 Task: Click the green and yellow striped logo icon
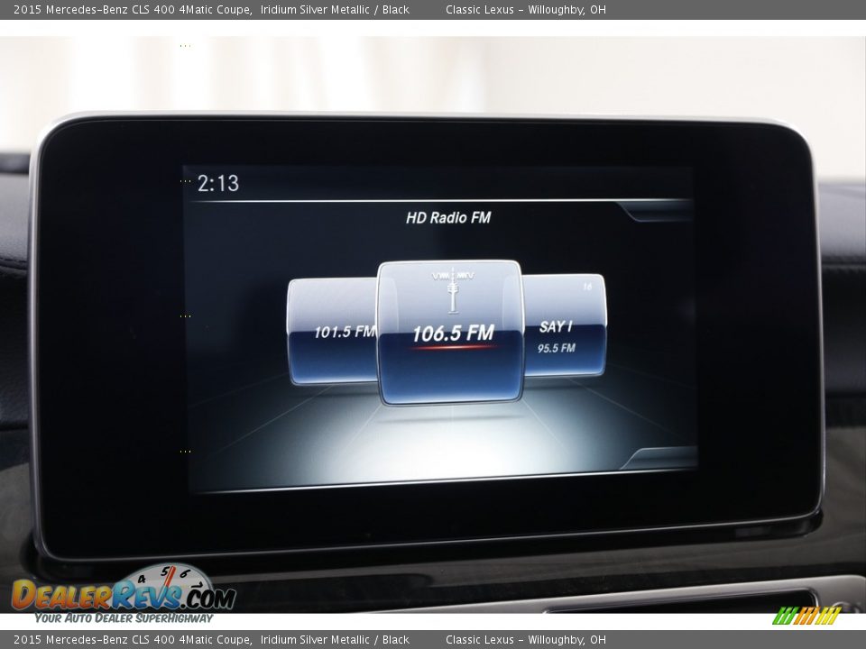coord(806,616)
